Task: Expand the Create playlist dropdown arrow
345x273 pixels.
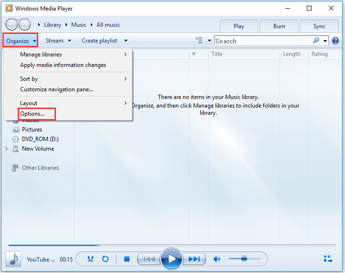Action: (x=126, y=41)
